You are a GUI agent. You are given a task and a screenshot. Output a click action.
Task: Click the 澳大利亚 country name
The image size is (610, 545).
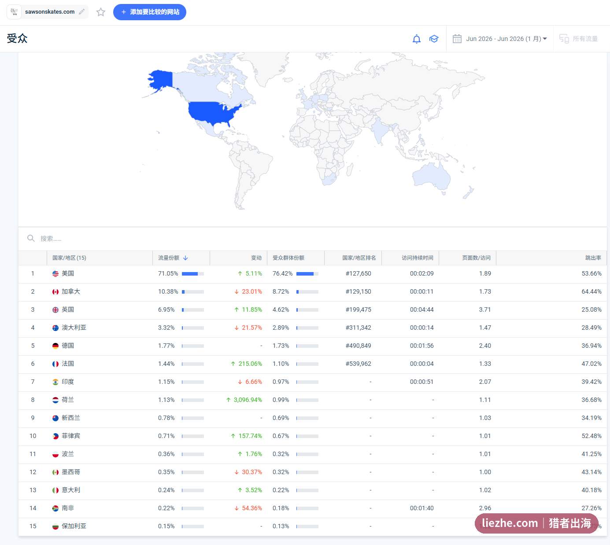(74, 328)
